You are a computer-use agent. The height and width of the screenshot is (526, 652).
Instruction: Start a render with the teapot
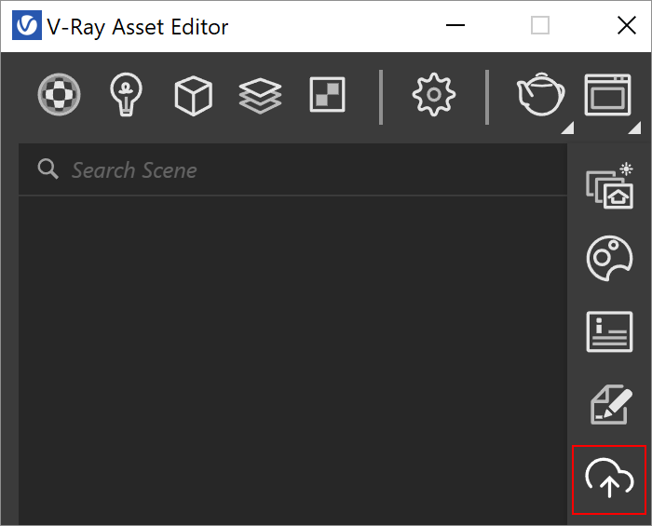[x=540, y=94]
